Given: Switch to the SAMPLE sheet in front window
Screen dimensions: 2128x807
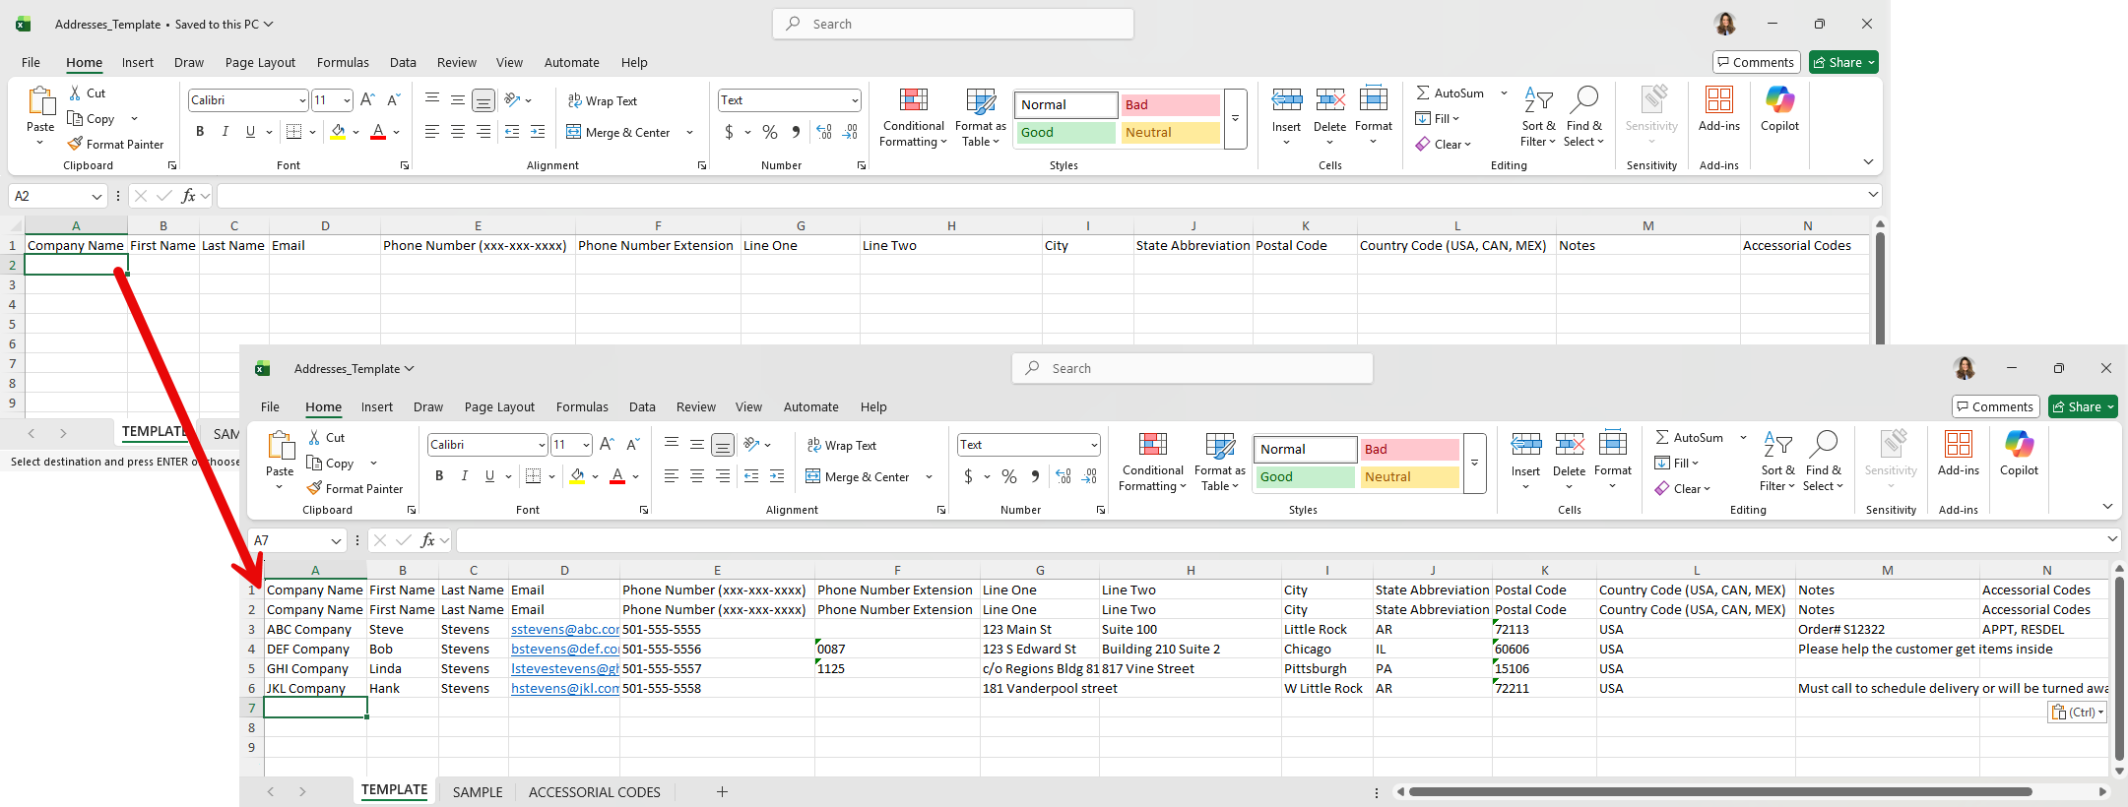Looking at the screenshot, I should point(478,791).
